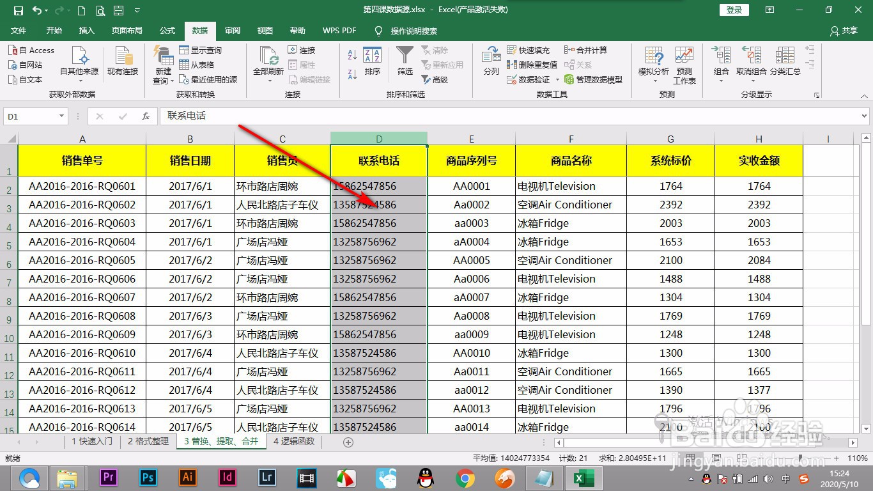Viewport: 873px width, 491px height.
Task: Expand the formula bar
Action: [865, 116]
